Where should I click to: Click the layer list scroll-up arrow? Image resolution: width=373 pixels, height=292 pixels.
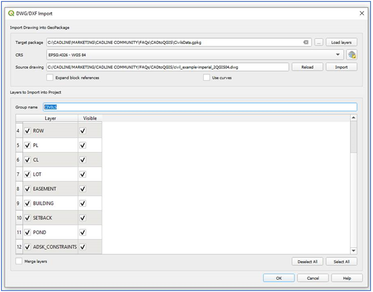(x=353, y=118)
